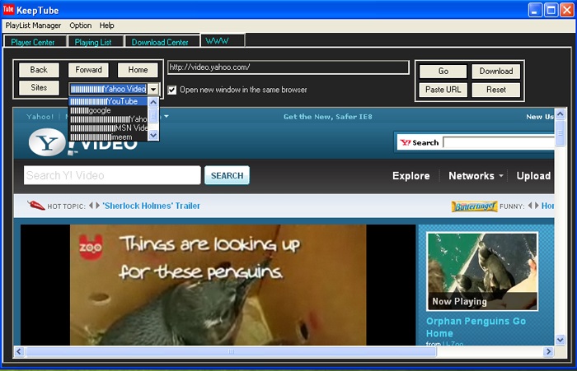The width and height of the screenshot is (577, 371).
Task: Click the Y! Search text field
Action: [x=499, y=142]
